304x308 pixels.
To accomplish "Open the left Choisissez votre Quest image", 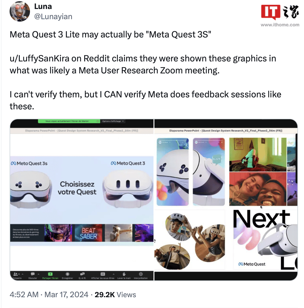I will (82, 200).
